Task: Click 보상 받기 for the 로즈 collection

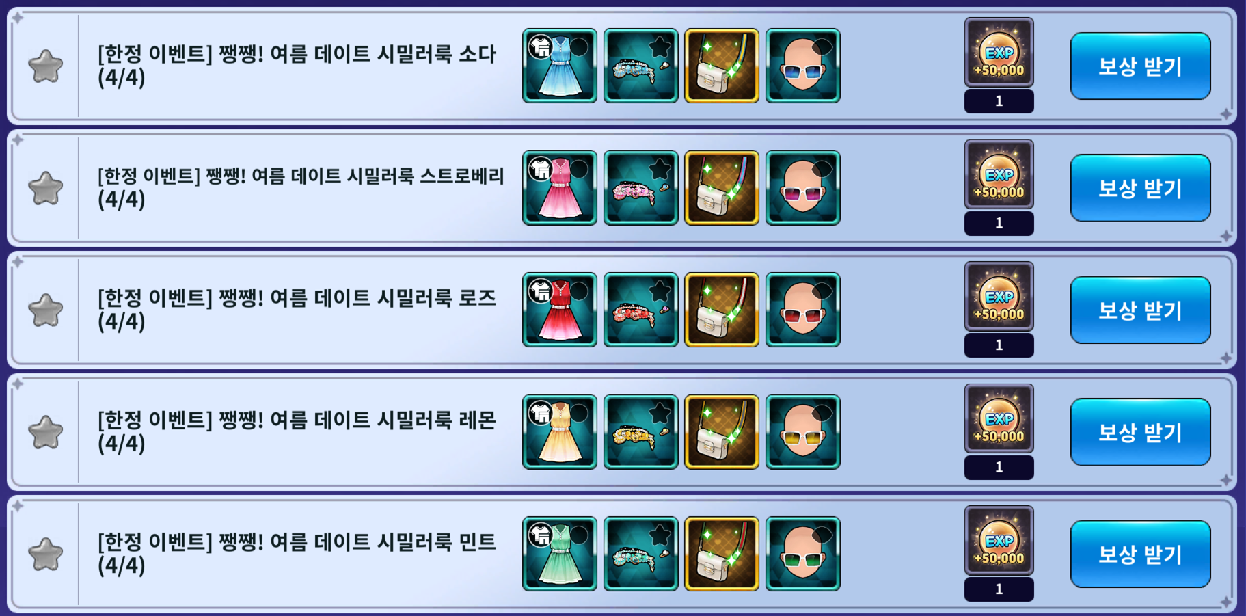Action: 1140,310
